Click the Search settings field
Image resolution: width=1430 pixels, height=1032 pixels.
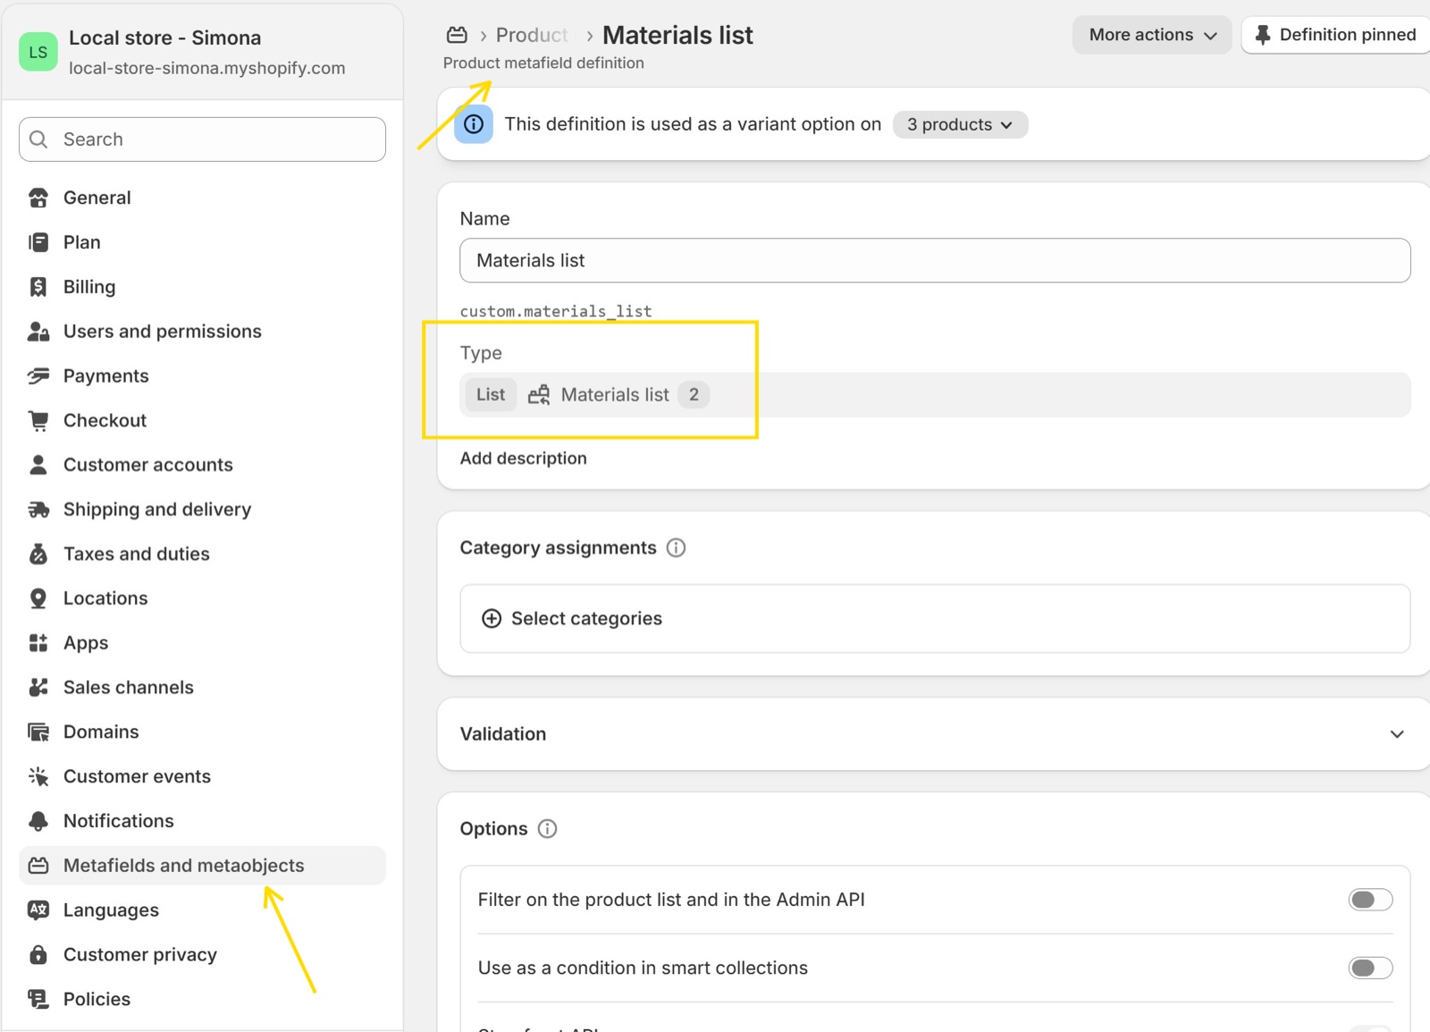tap(202, 140)
